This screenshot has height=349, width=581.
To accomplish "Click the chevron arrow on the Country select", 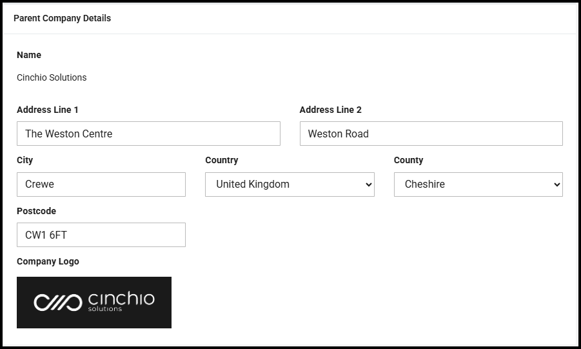I will (369, 184).
